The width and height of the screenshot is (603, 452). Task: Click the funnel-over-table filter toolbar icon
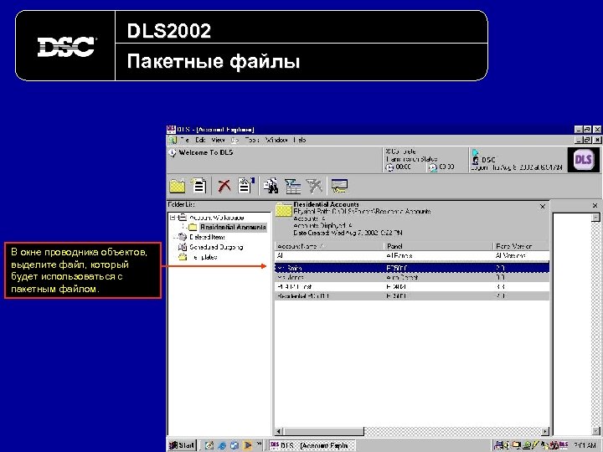292,187
